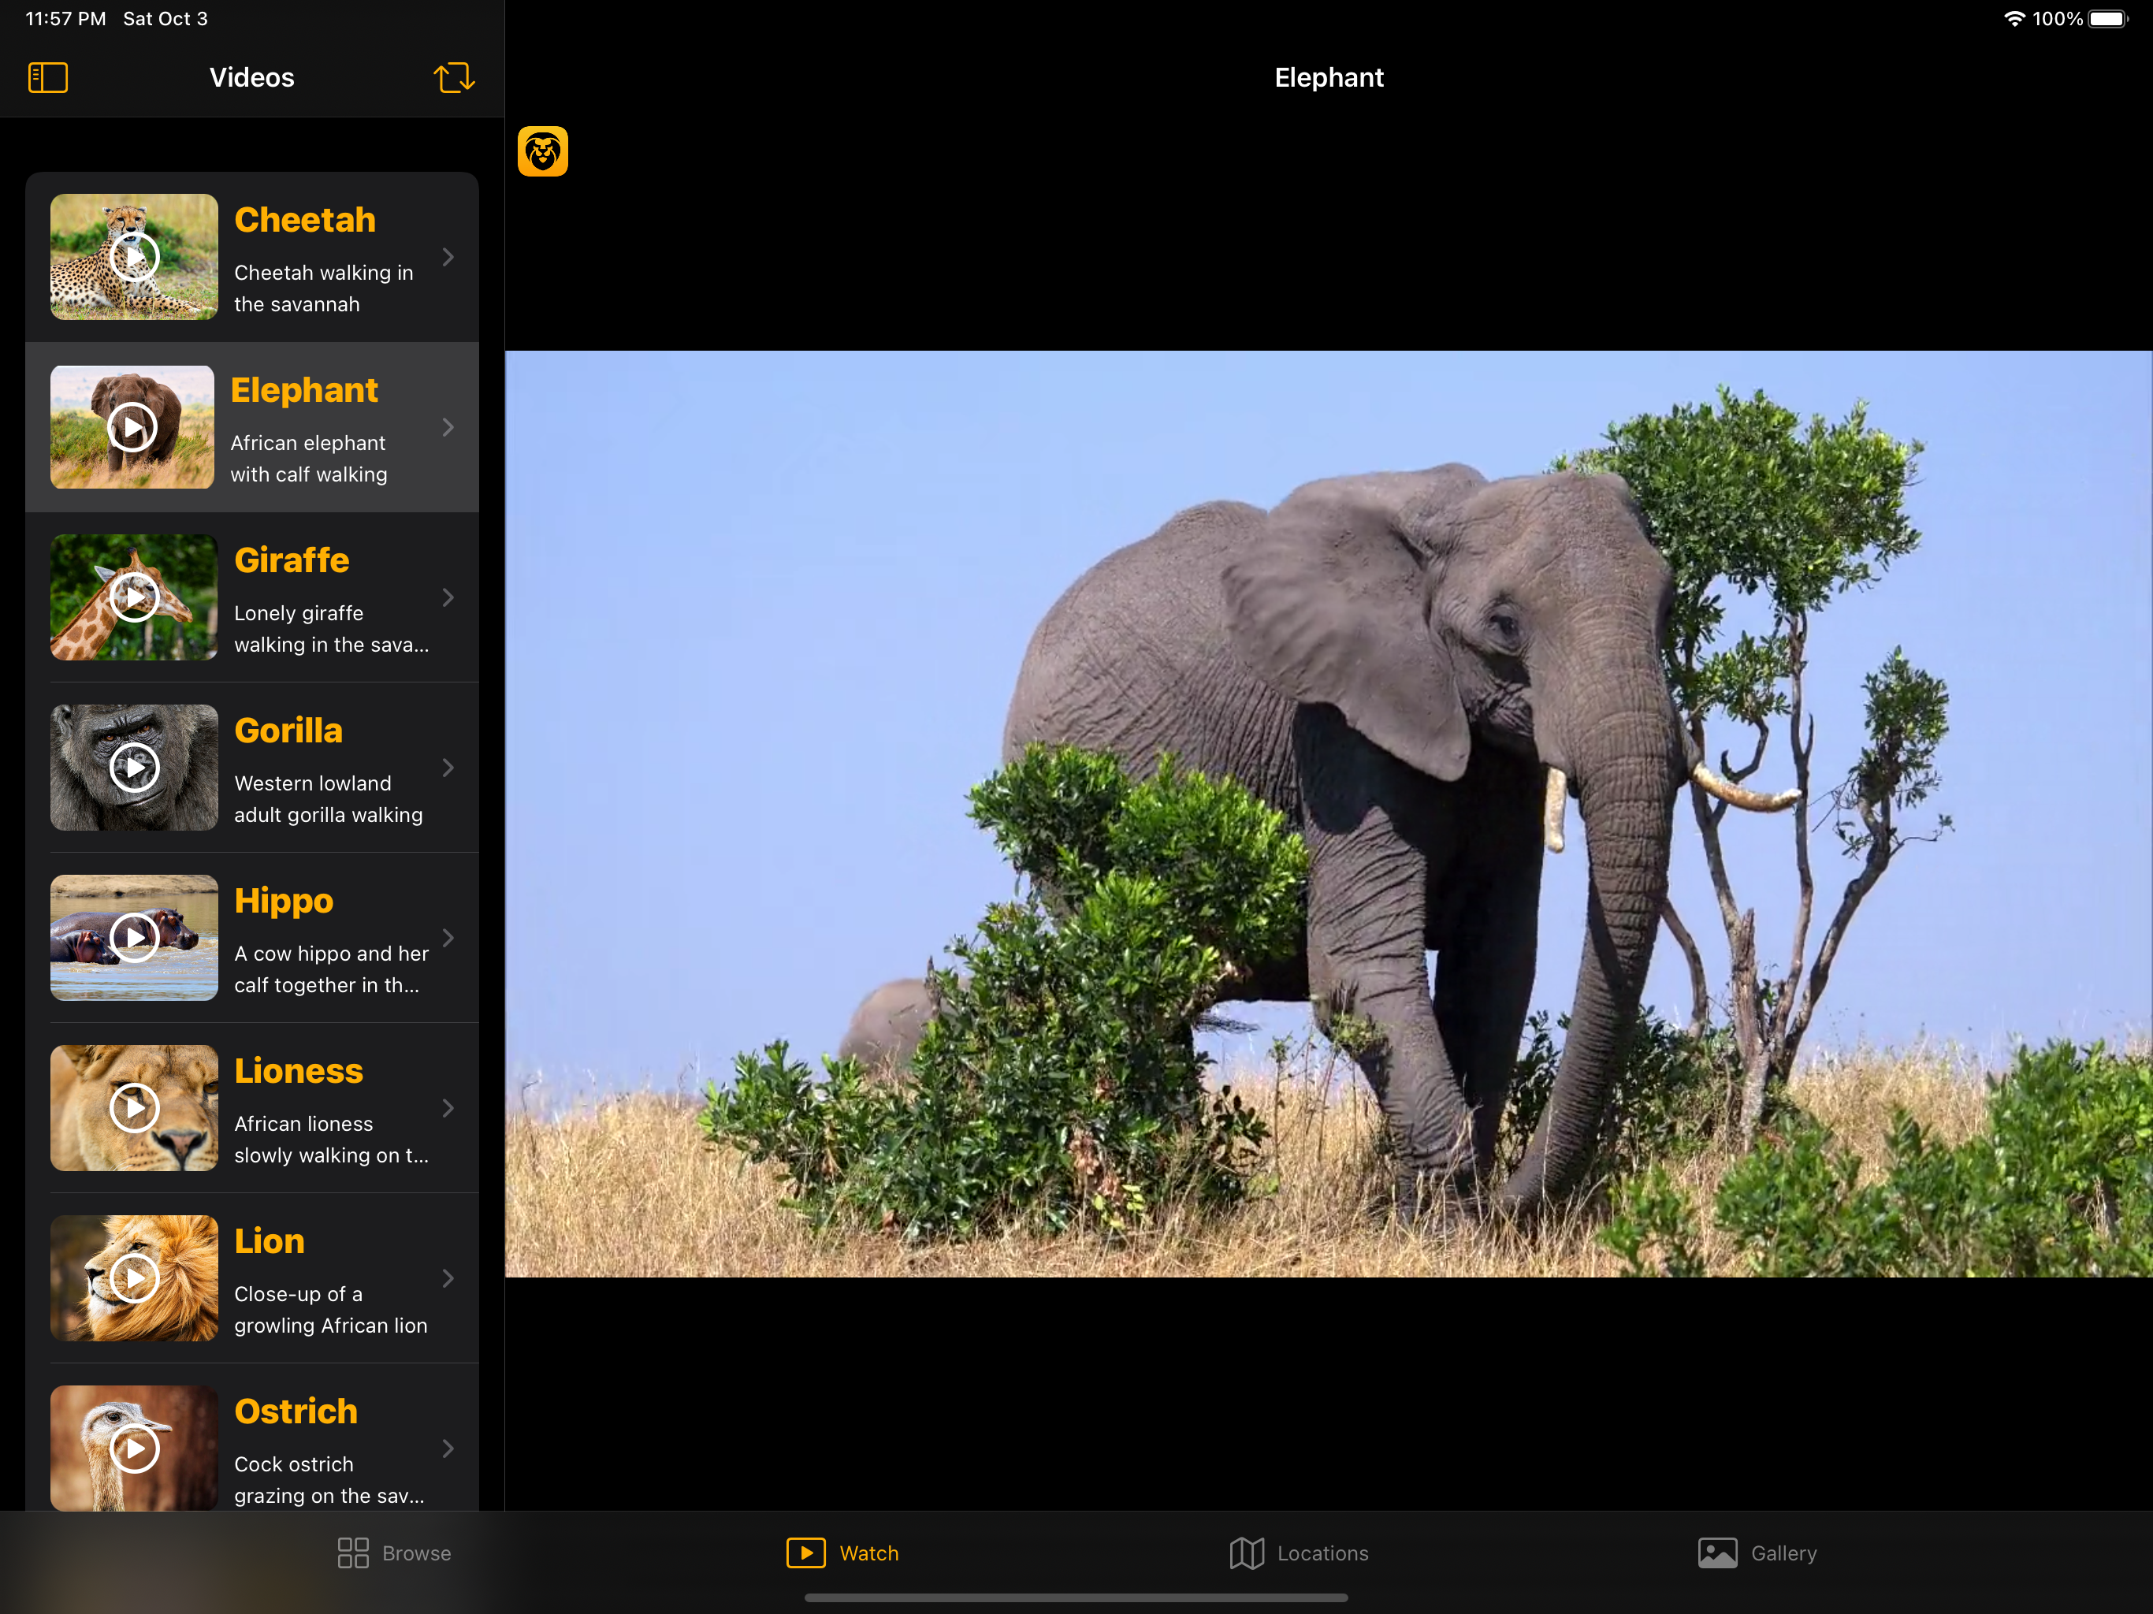2153x1614 pixels.
Task: Play the Cheetah video thumbnail
Action: point(134,257)
